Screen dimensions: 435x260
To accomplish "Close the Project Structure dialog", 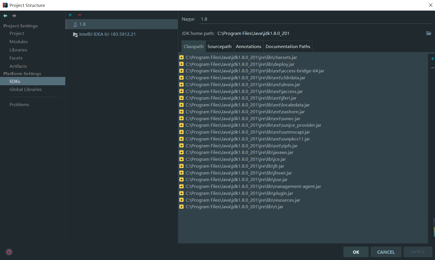I will (430, 5).
